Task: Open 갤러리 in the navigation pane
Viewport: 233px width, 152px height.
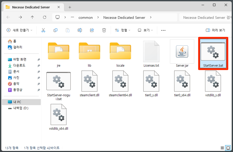Action: click(x=15, y=47)
